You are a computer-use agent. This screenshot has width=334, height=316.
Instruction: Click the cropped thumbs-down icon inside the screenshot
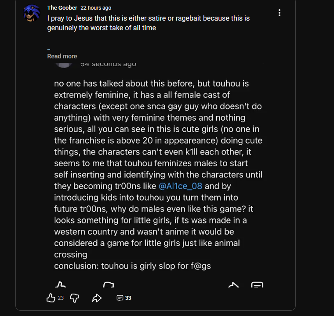(109, 284)
